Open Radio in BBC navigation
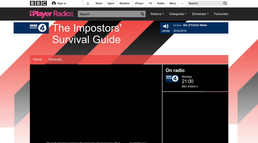Screen dimensions: 258x143 tap(161, 4)
